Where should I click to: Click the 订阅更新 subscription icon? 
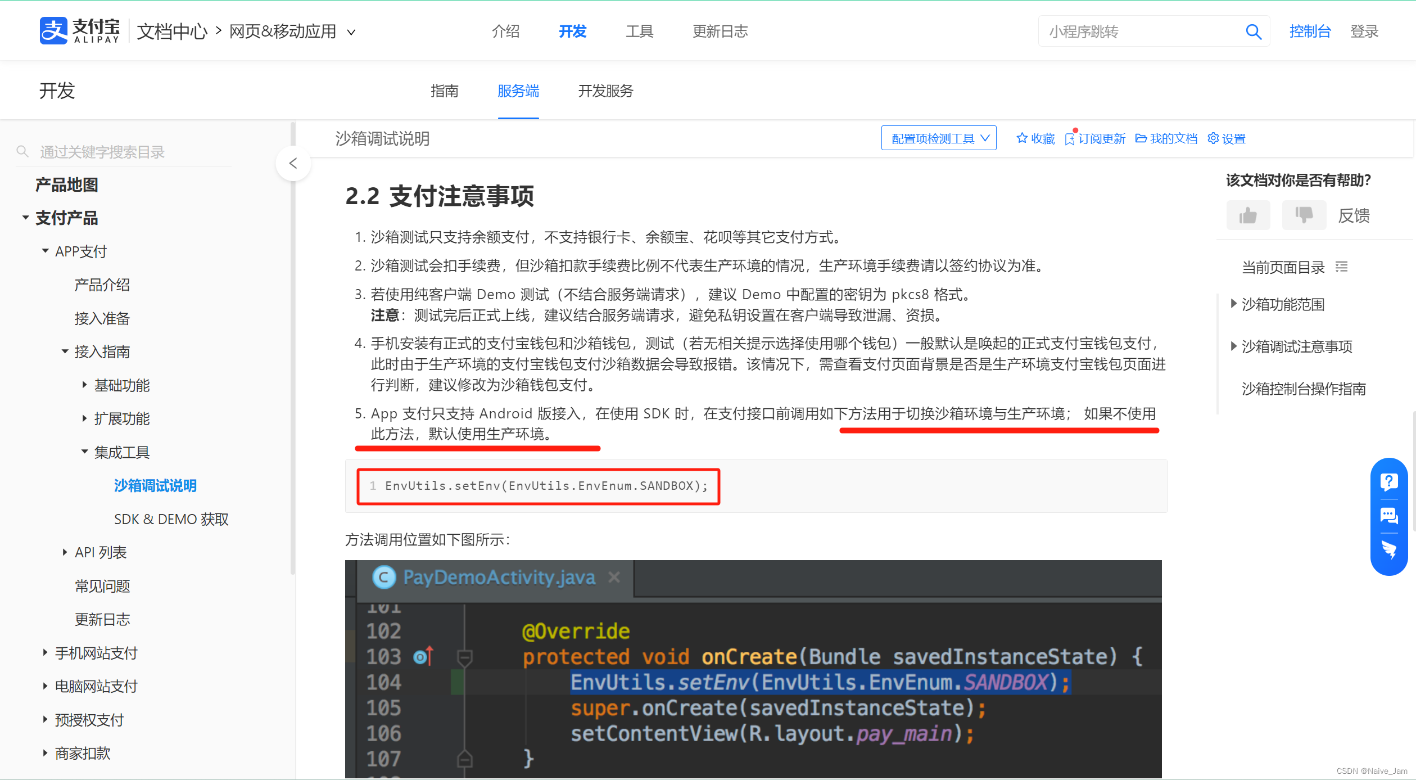(x=1071, y=138)
